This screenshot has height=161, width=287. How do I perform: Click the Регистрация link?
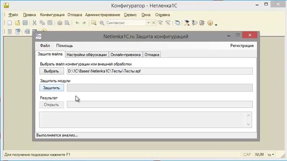pyautogui.click(x=242, y=46)
